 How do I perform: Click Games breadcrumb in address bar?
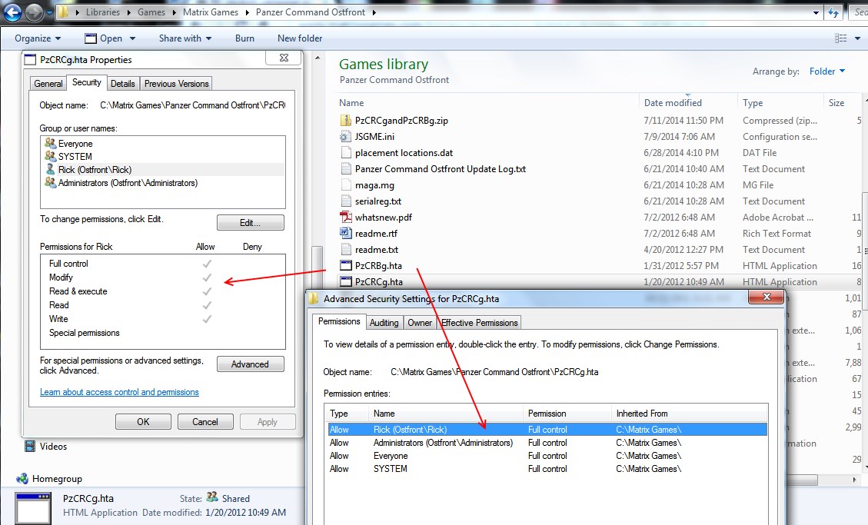[151, 12]
